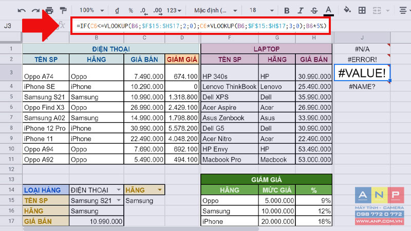Open the HÃNG dropdown arrow in row 14

160,190
